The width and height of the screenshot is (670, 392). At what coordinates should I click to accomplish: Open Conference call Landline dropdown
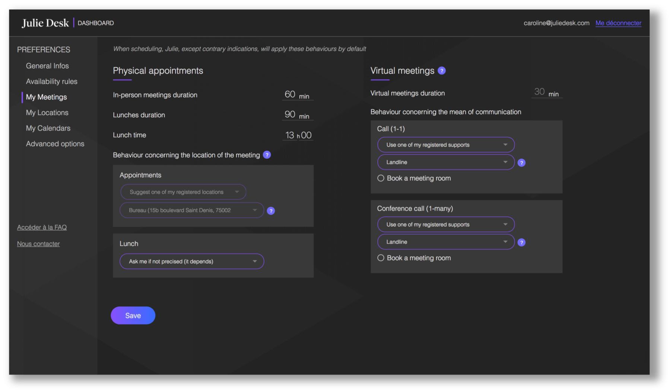point(446,242)
